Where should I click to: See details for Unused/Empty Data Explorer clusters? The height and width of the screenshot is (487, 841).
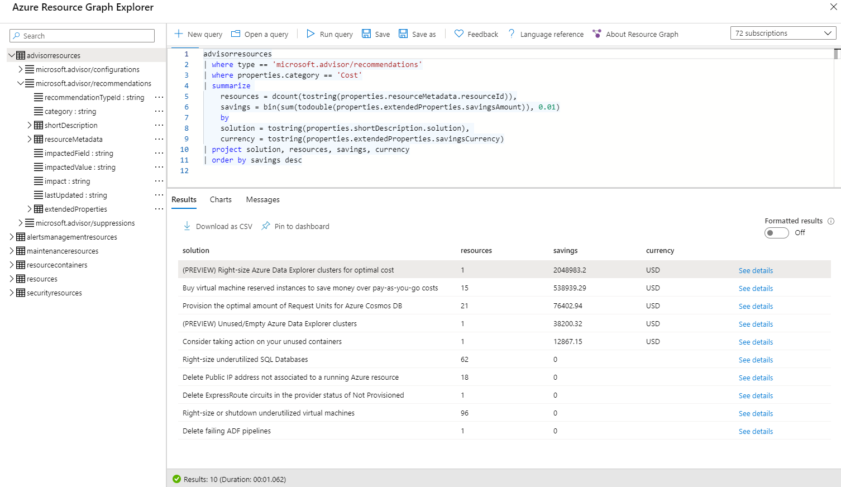[756, 324]
